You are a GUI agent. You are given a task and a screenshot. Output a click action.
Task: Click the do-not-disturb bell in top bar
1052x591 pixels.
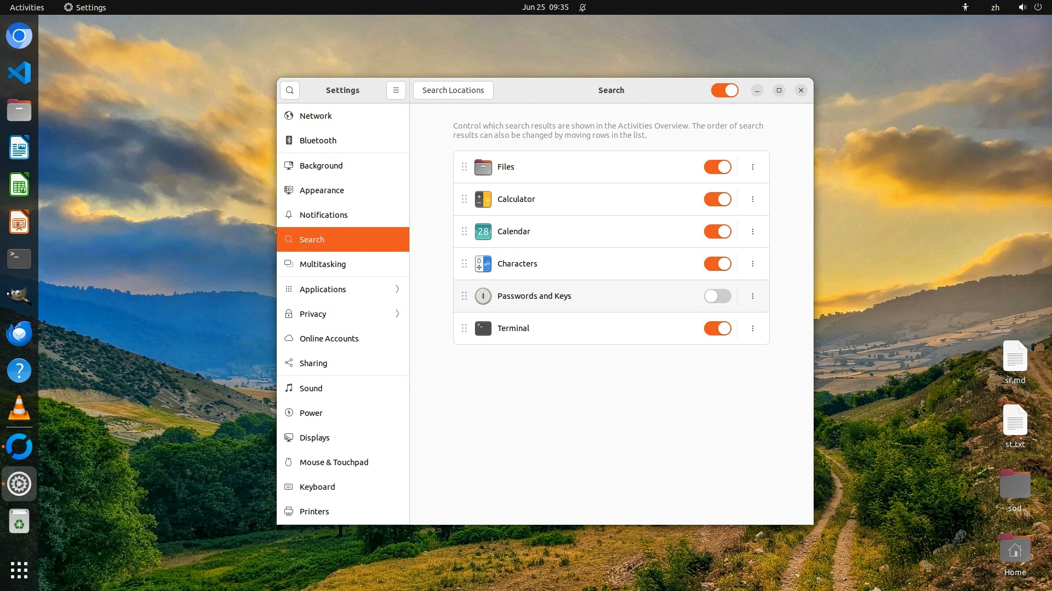click(x=582, y=8)
